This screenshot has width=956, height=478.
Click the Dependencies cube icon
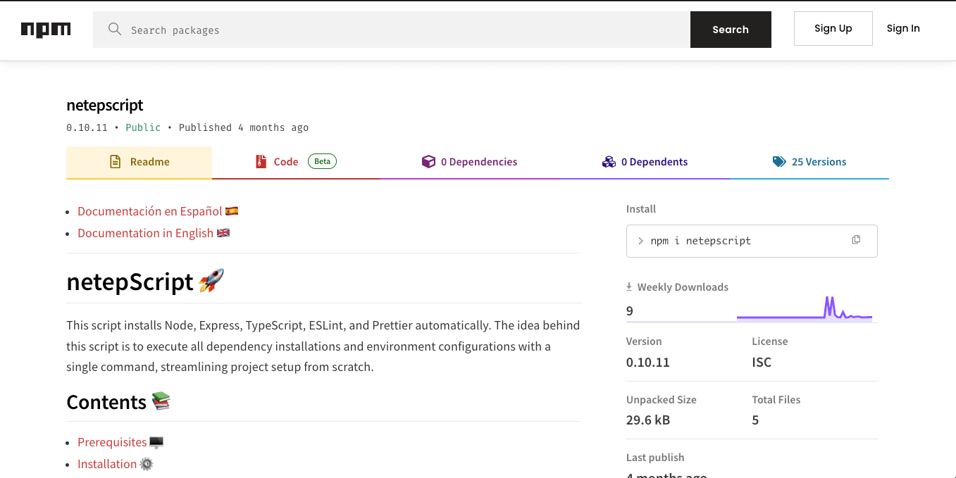[428, 162]
